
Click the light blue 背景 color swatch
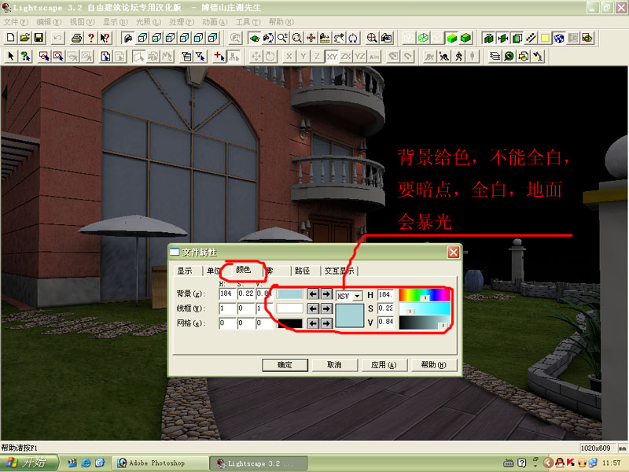pyautogui.click(x=290, y=294)
